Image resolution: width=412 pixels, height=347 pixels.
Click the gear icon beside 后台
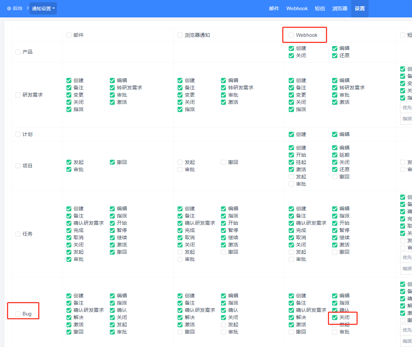[x=9, y=9]
